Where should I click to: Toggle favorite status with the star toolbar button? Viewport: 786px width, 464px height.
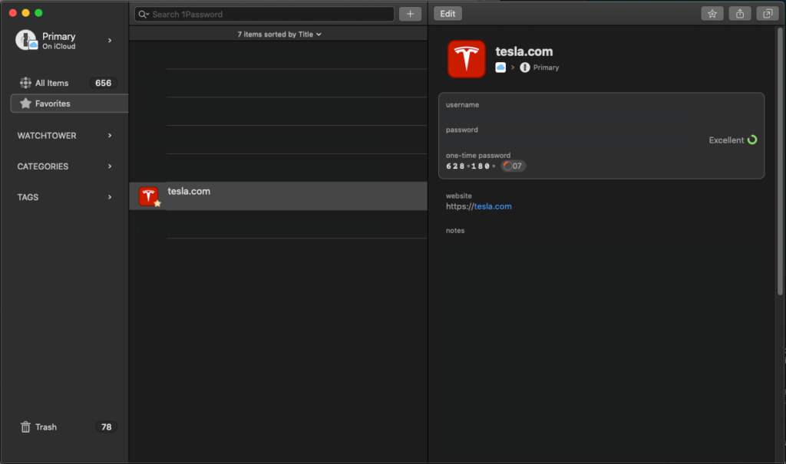point(712,13)
